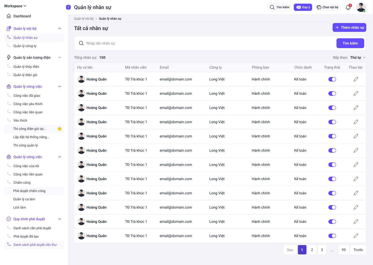Collapse Quản lý công việc chevron above Công việc đã giao
This screenshot has height=265, width=373.
tap(60, 86)
